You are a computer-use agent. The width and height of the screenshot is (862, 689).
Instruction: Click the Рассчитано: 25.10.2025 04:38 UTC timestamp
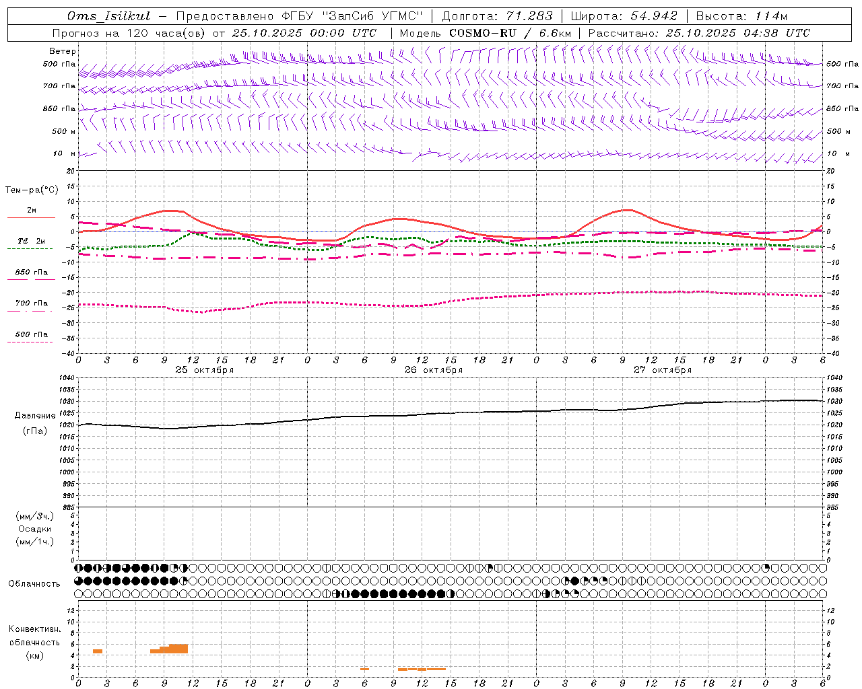pyautogui.click(x=699, y=33)
